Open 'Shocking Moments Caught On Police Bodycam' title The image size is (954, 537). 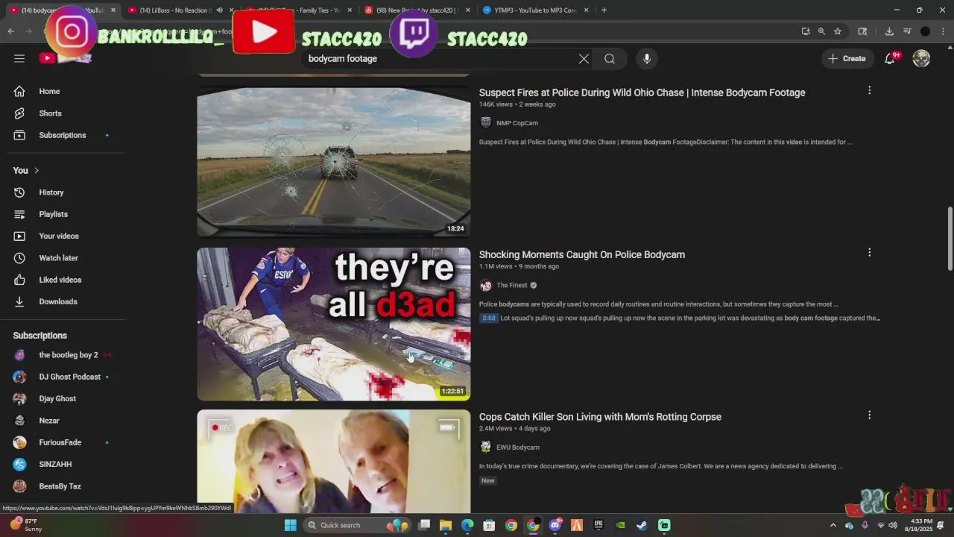pos(582,254)
